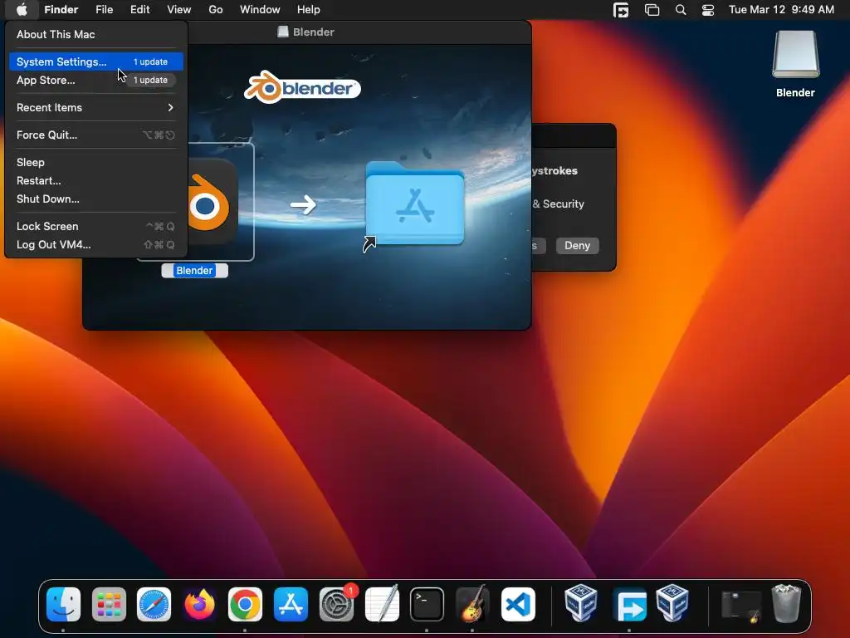Open Launchpad in the Dock

tap(109, 604)
